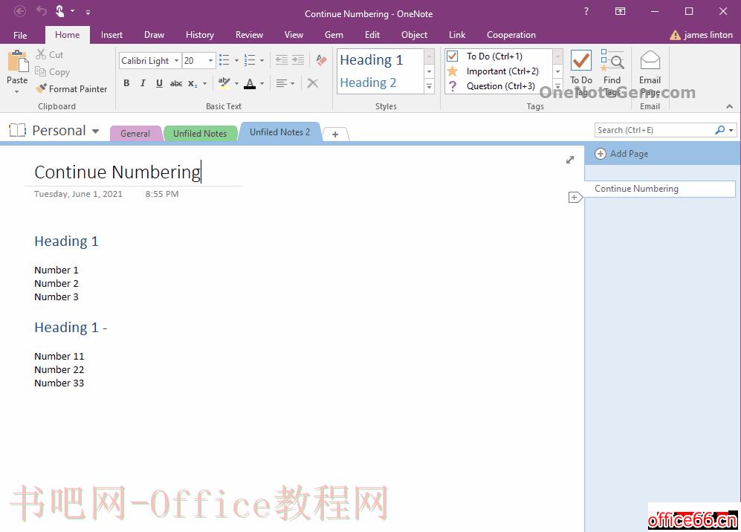Toggle Strikethrough formatting
741x532 pixels.
click(x=176, y=84)
